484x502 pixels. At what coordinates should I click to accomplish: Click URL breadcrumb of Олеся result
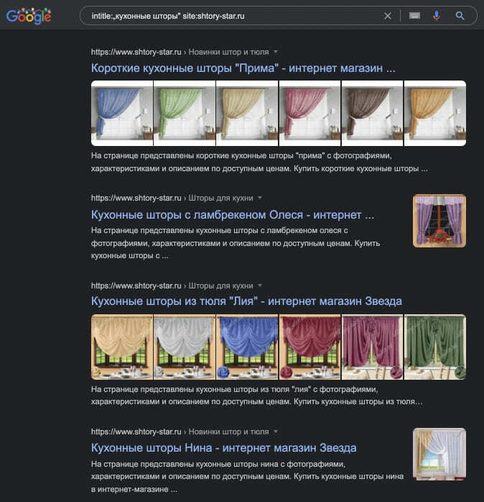pos(172,198)
